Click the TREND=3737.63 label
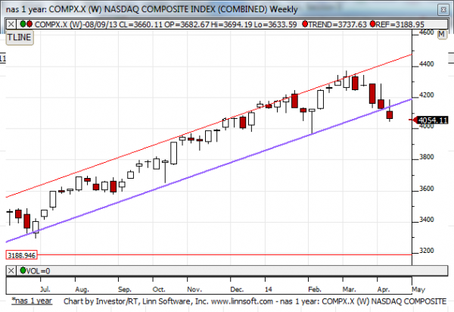Screen dimensions: 454x312 tap(334, 23)
